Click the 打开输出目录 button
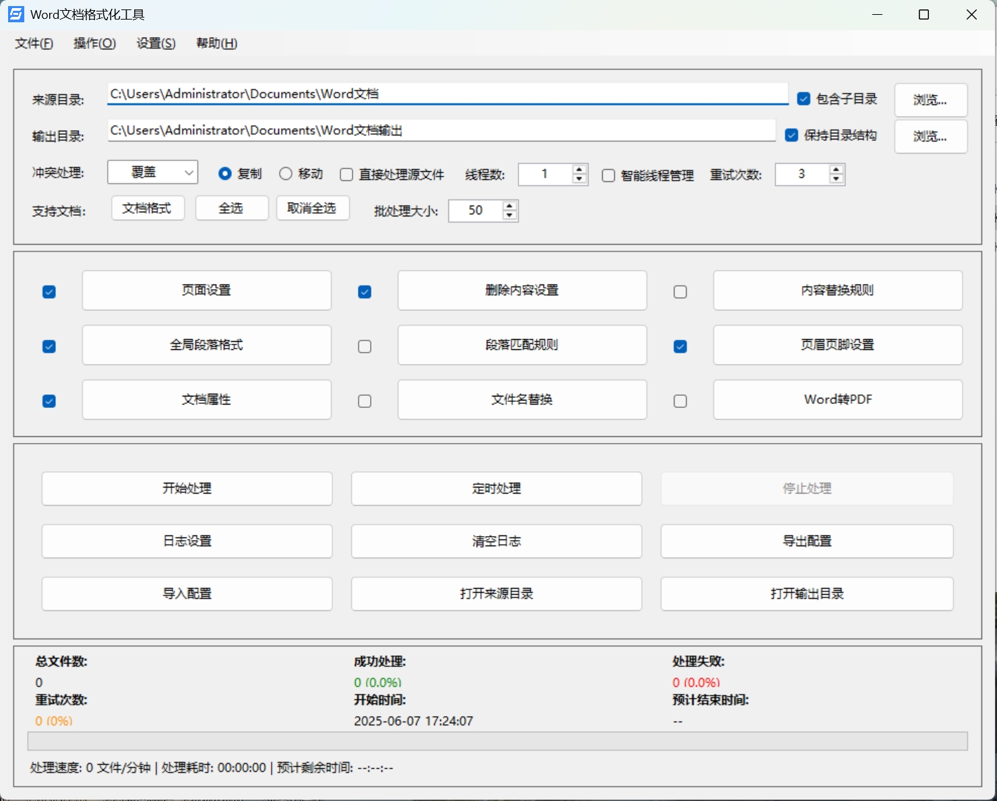The width and height of the screenshot is (997, 801). point(807,594)
